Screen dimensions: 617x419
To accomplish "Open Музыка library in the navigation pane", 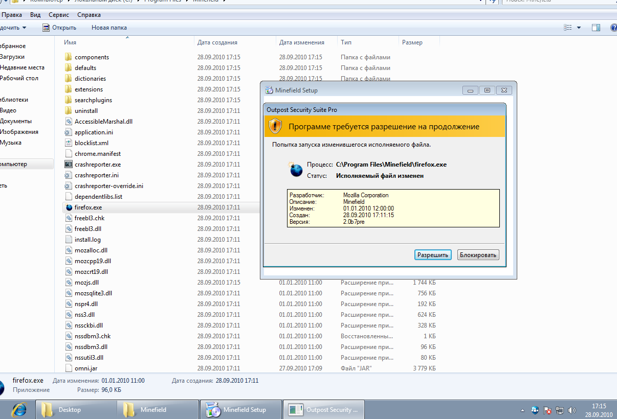I will [10, 143].
